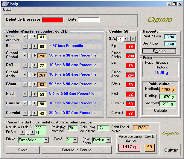This screenshot has width=184, height=159.
Task: Click the Efface button
Action: [23, 150]
